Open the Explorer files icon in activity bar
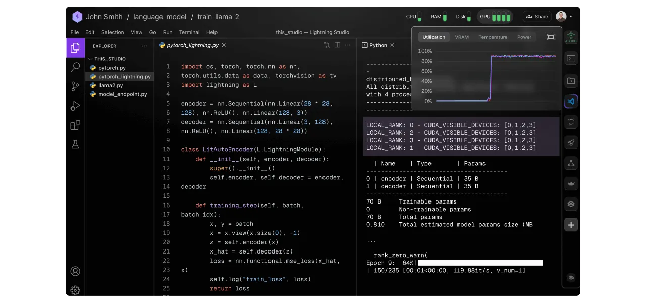 click(x=75, y=47)
